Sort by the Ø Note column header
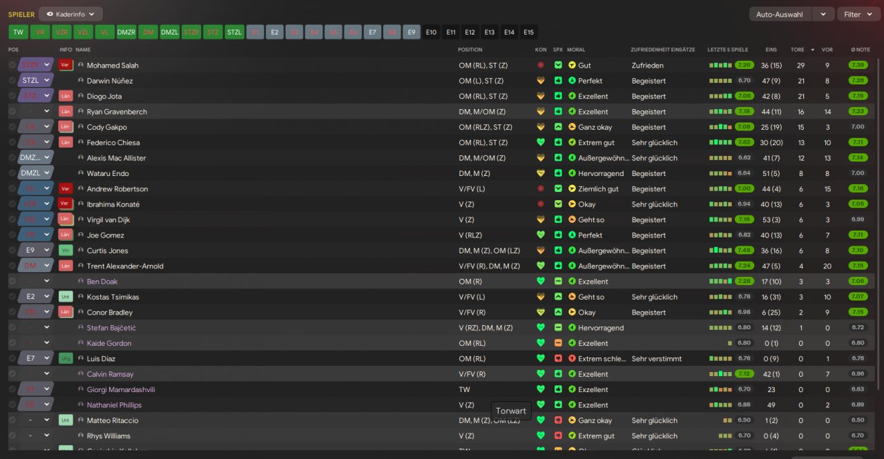The width and height of the screenshot is (884, 459). (861, 50)
